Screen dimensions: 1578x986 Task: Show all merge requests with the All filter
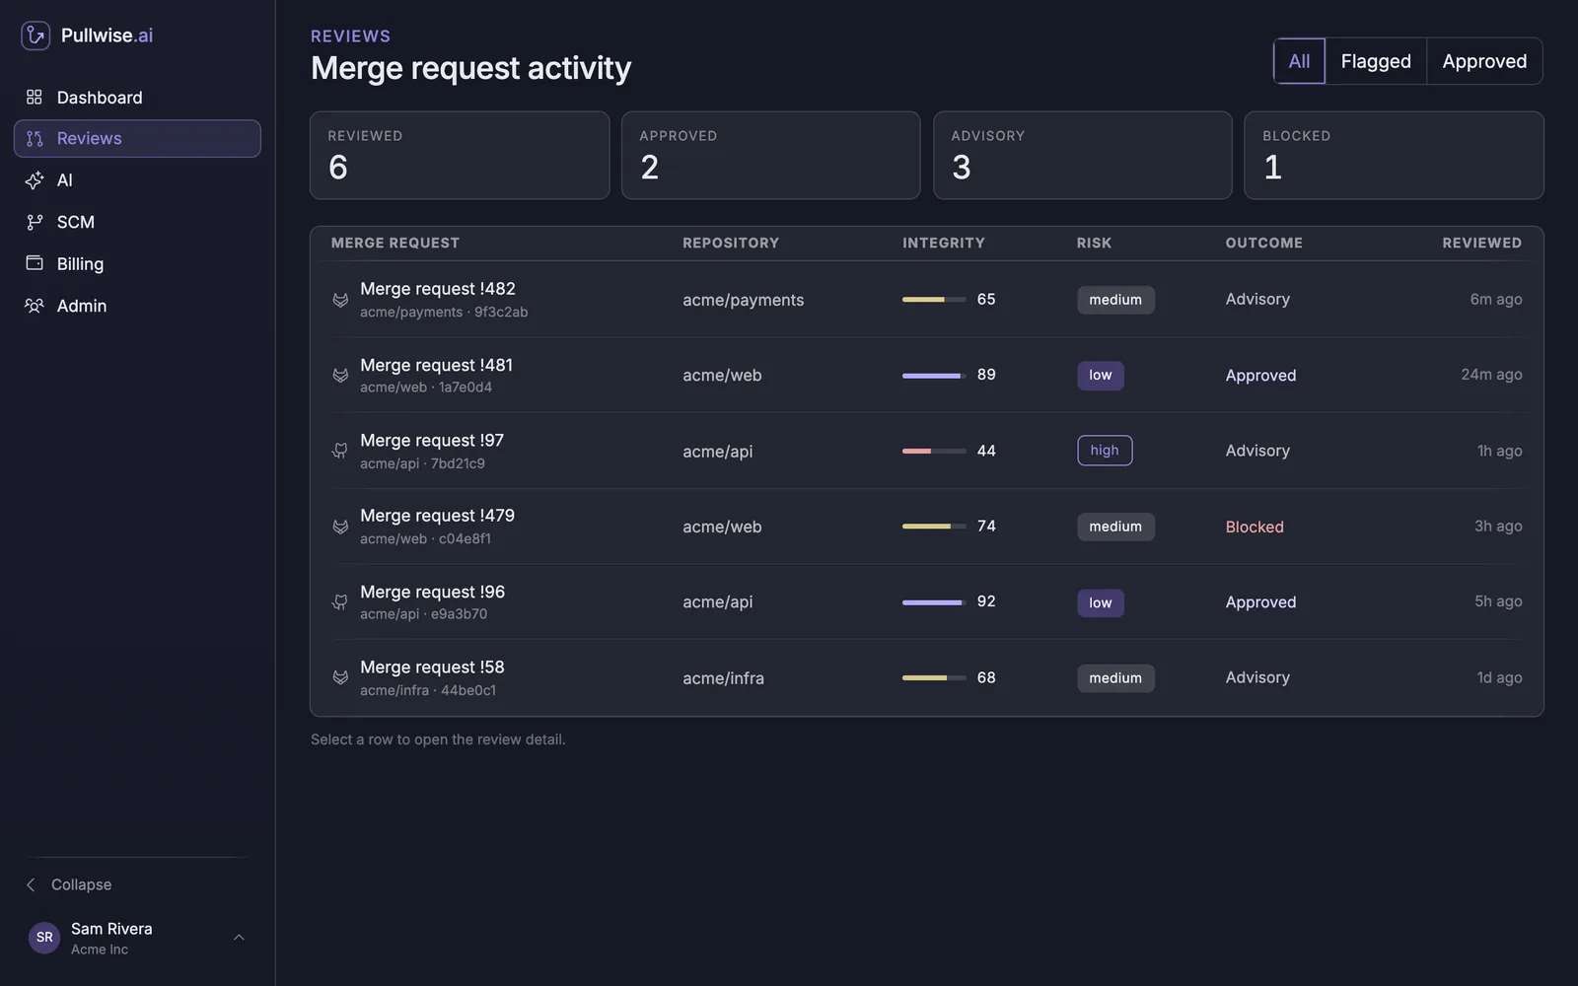tap(1299, 61)
